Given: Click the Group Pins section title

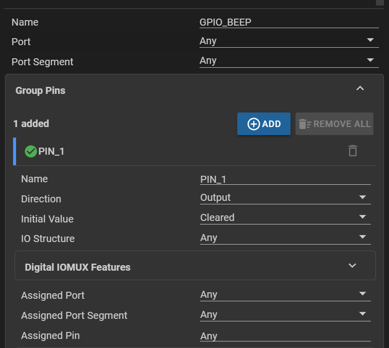Looking at the screenshot, I should click(x=40, y=90).
